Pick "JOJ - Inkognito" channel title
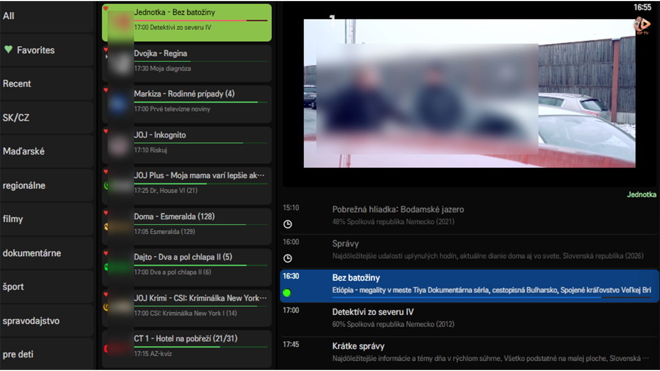The width and height of the screenshot is (660, 371). pyautogui.click(x=160, y=135)
